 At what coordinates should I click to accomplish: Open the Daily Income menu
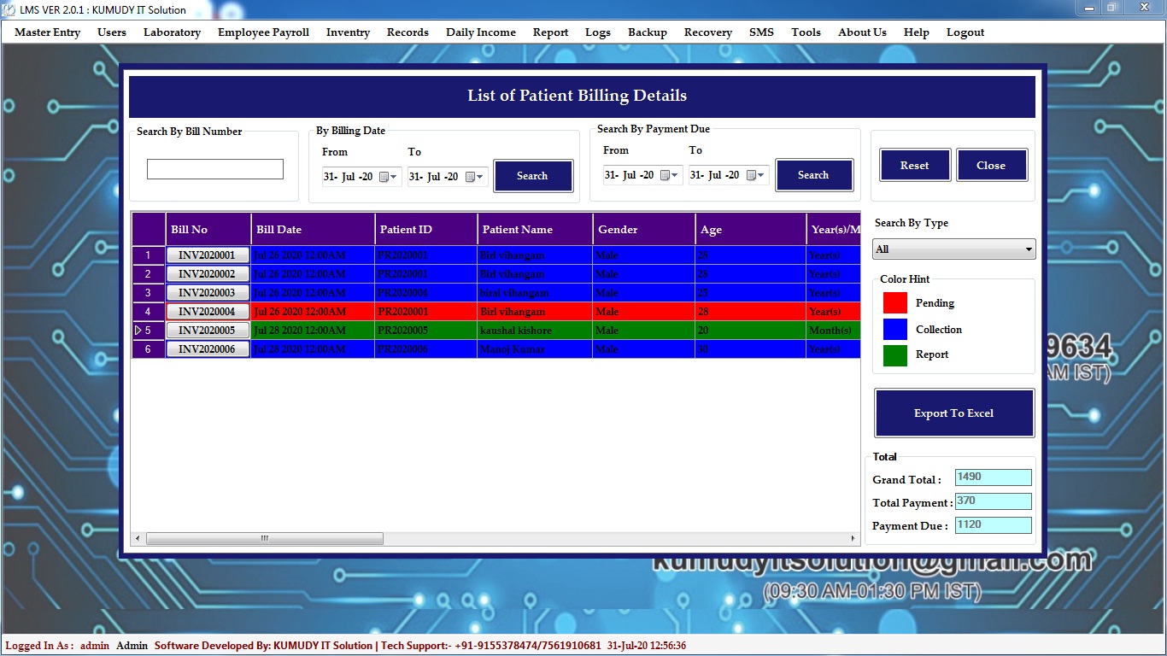click(480, 32)
